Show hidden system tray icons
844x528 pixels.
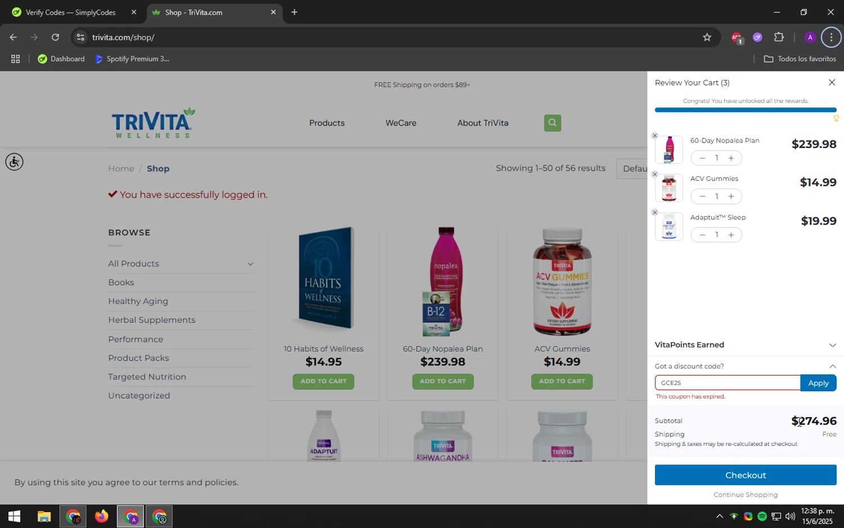click(719, 516)
